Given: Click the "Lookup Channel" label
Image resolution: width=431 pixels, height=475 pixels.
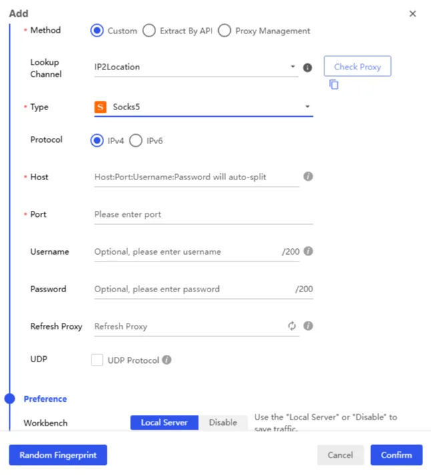Looking at the screenshot, I should coord(46,68).
